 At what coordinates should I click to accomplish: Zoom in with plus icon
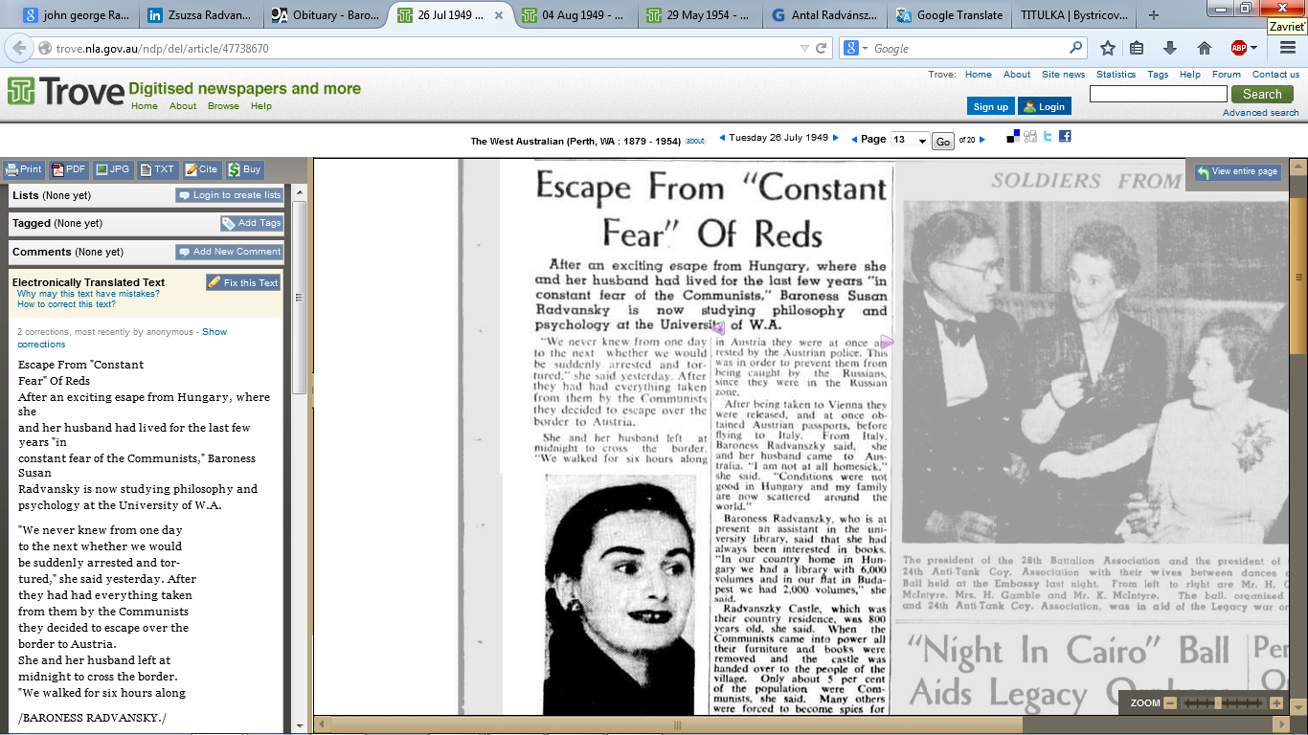coord(1276,702)
